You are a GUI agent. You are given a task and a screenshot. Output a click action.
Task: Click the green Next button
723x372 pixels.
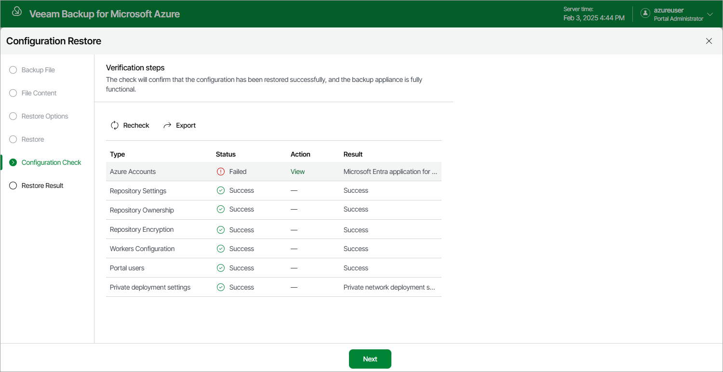tap(370, 359)
